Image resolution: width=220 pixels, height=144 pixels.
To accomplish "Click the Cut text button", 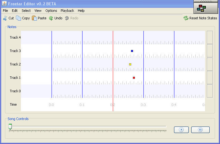I will (x=11, y=18).
